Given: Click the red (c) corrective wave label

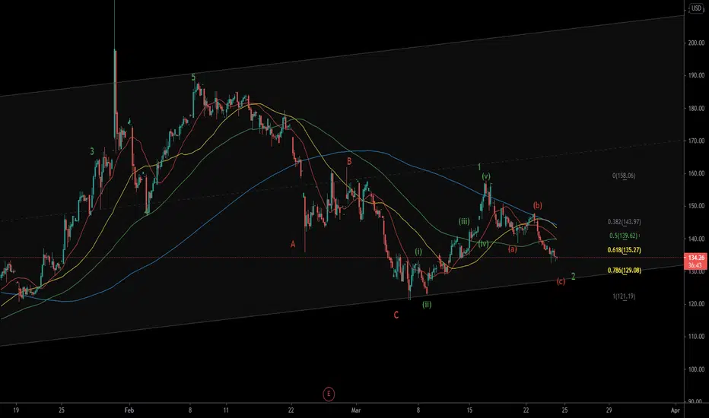Looking at the screenshot, I should pyautogui.click(x=561, y=281).
